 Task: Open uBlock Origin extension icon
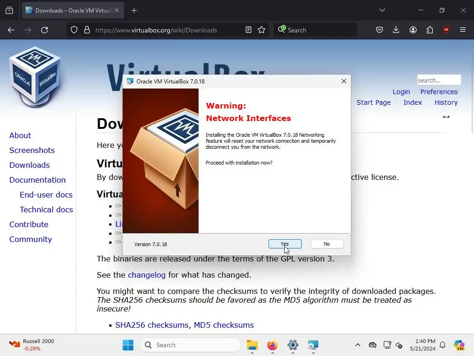[446, 30]
